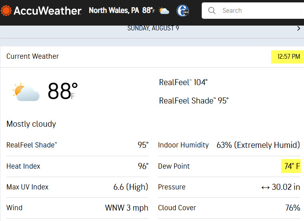The image size is (304, 221).
Task: Click the Cloud Cover 76% row
Action: tap(229, 208)
